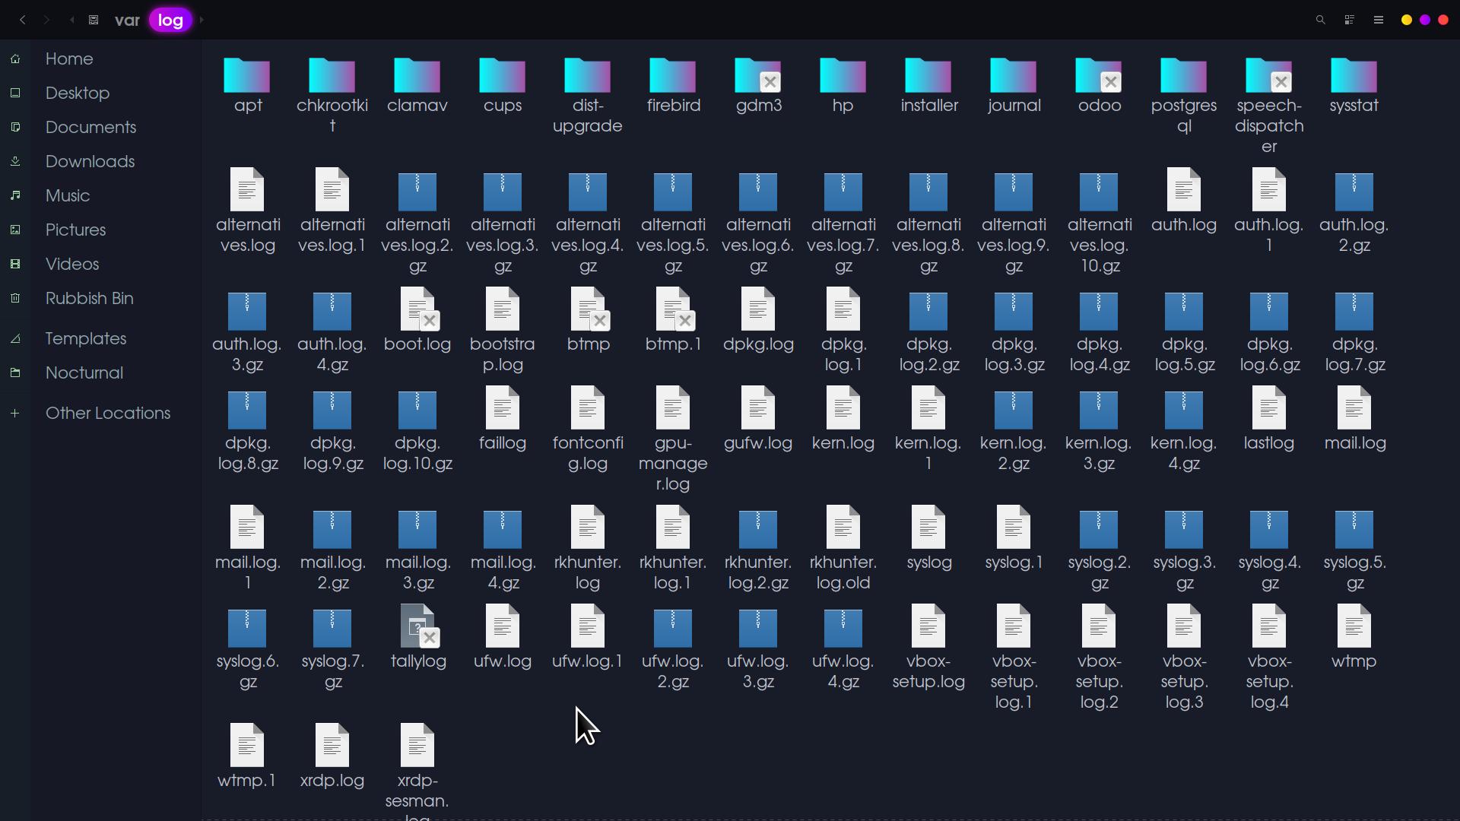Select the kern.log file icon

pyautogui.click(x=843, y=408)
